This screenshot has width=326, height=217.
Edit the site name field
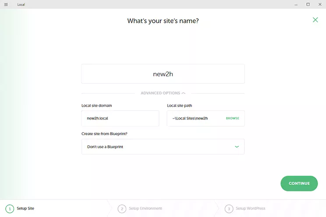163,74
